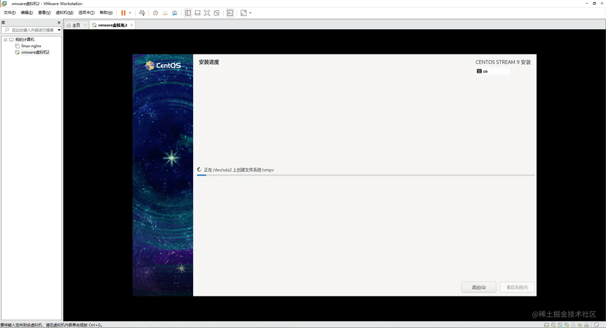Open the library search filter dropdown

coord(59,30)
